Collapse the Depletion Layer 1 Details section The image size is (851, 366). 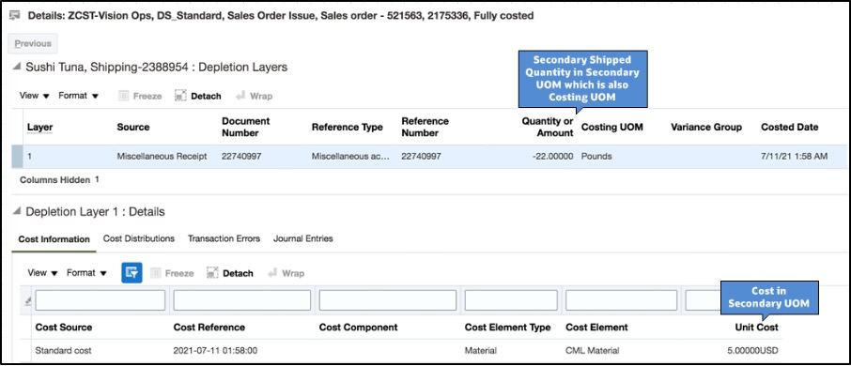(17, 211)
